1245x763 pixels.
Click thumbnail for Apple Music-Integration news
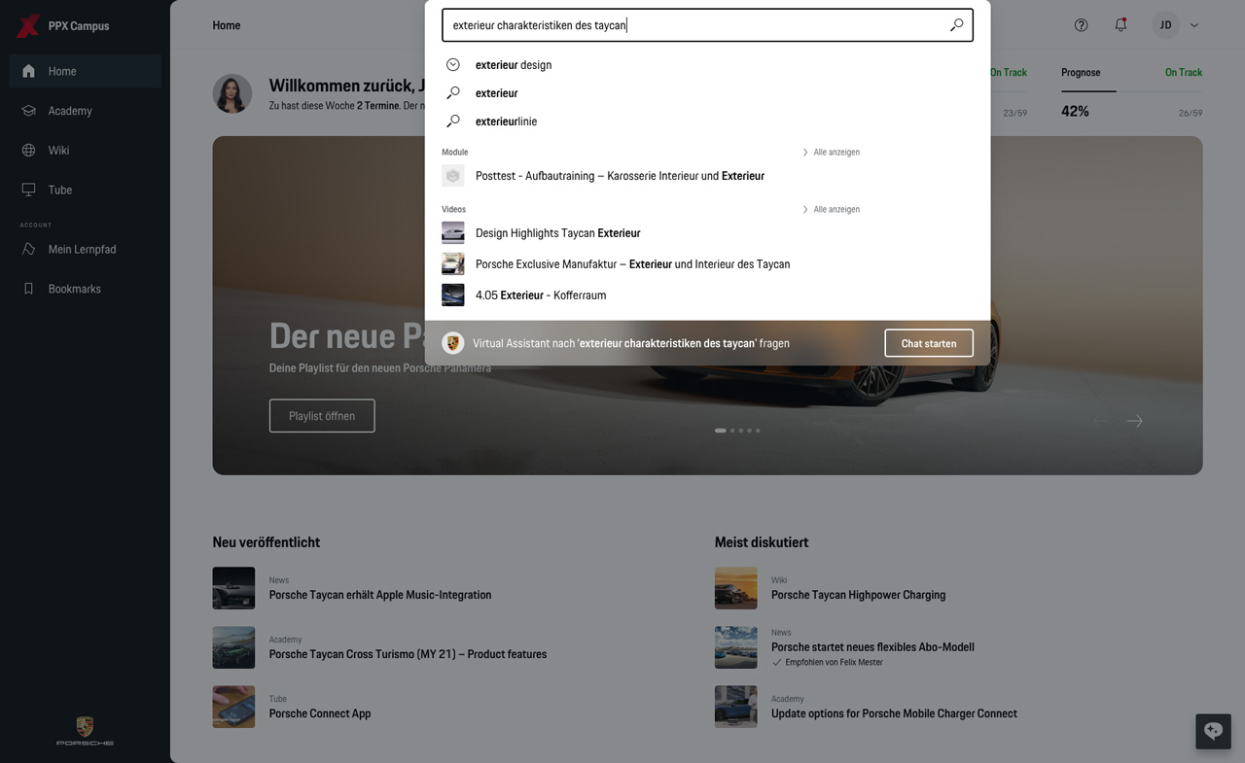tap(233, 588)
